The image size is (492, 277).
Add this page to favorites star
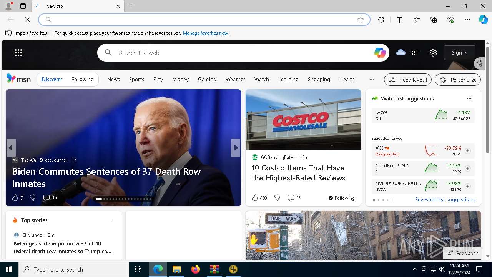[361, 20]
